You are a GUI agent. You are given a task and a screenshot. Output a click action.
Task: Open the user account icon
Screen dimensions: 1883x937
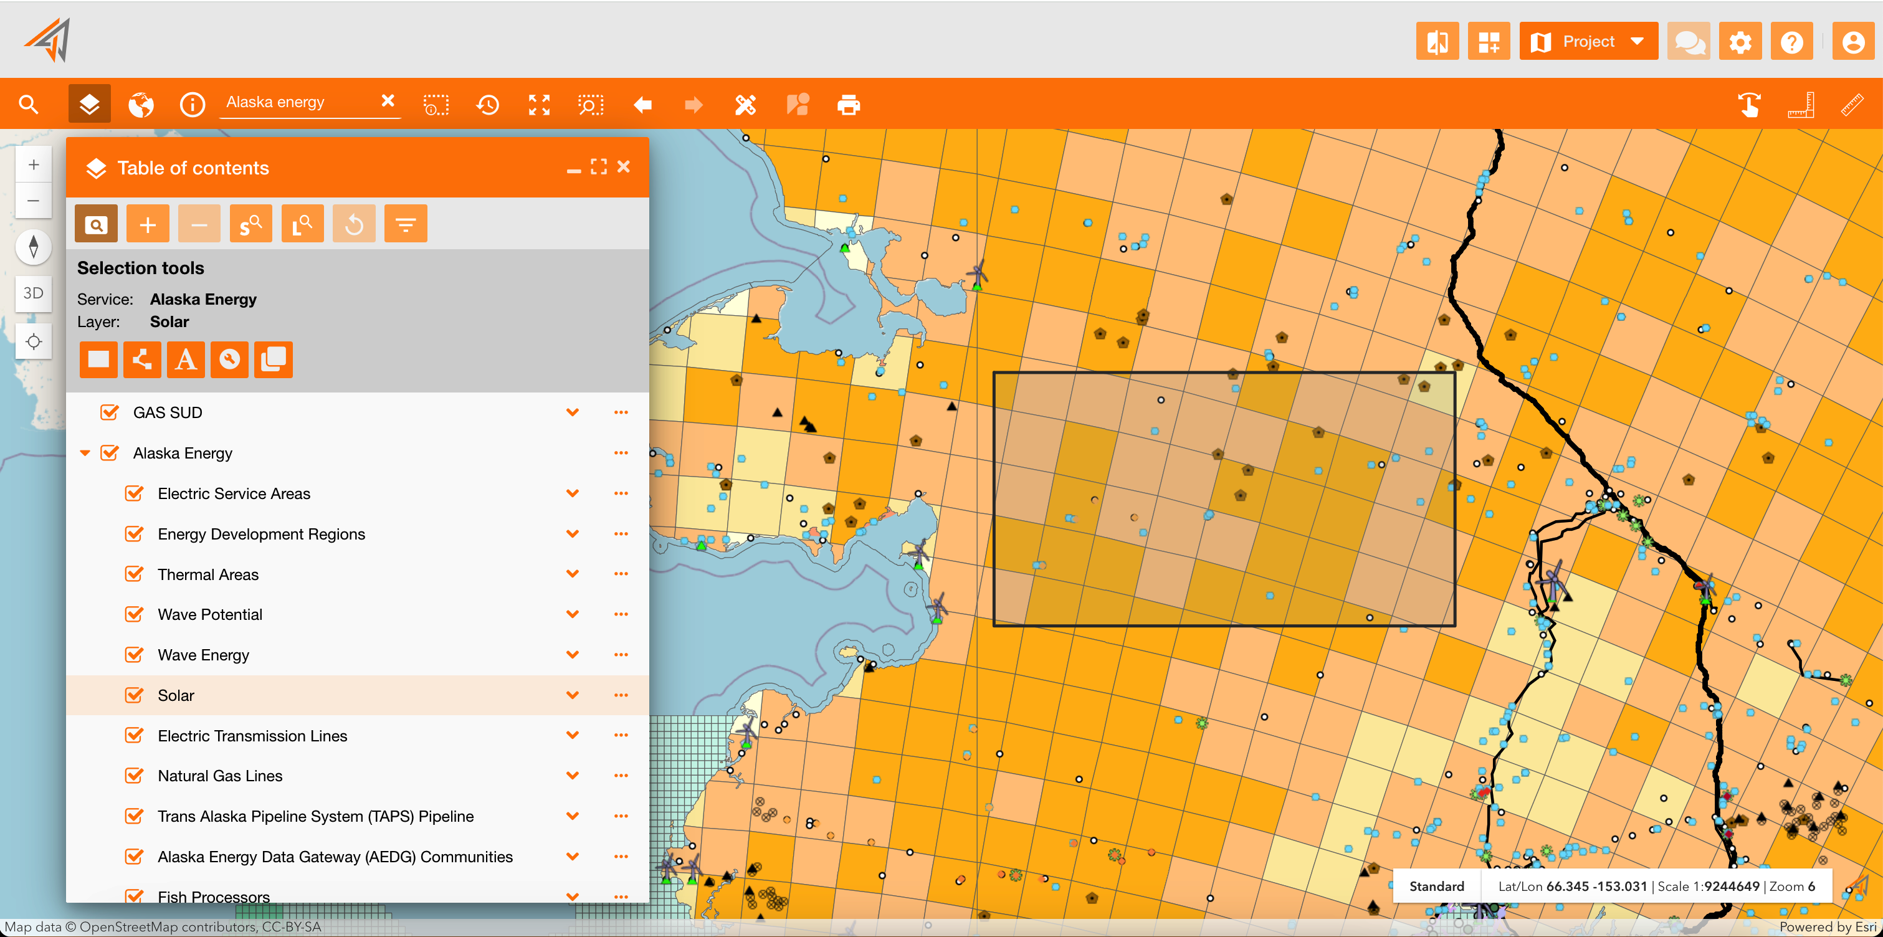click(1854, 42)
